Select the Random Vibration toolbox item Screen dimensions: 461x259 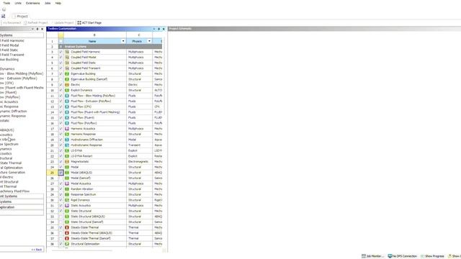click(x=7, y=140)
